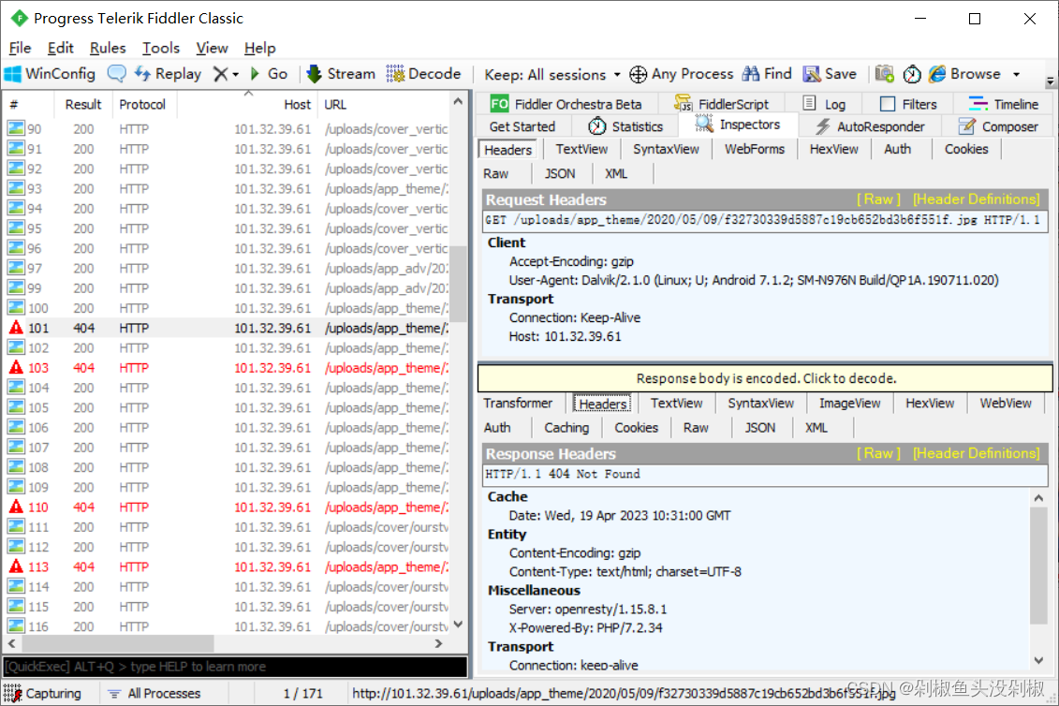This screenshot has width=1059, height=706.
Task: Open the Keep: All sessions dropdown
Action: click(x=552, y=74)
